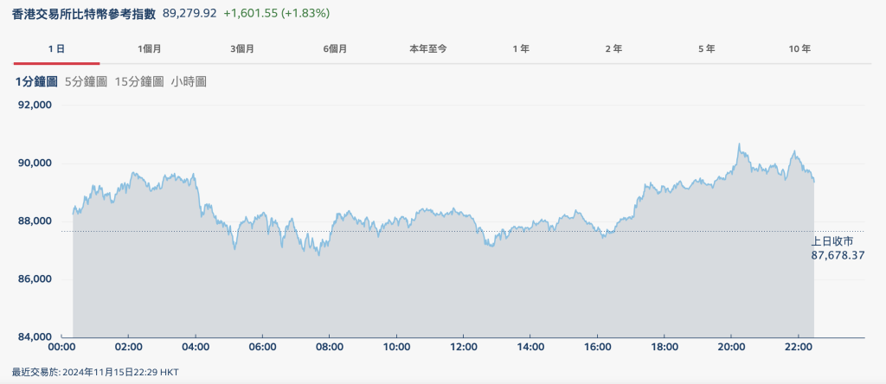Show the 小時圖 hourly chart
The image size is (886, 384).
coord(189,81)
